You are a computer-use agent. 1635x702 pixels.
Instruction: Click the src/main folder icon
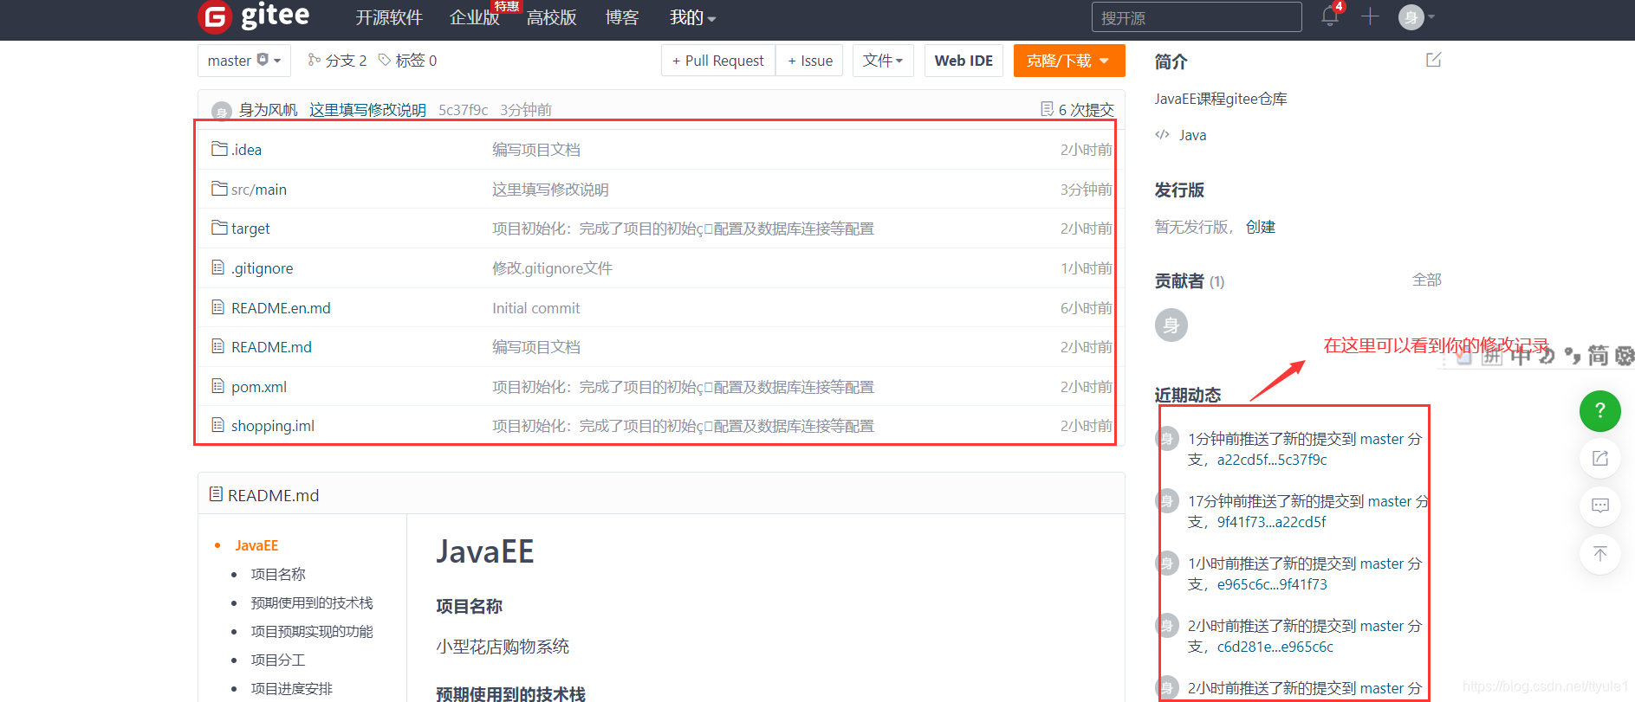coord(219,189)
